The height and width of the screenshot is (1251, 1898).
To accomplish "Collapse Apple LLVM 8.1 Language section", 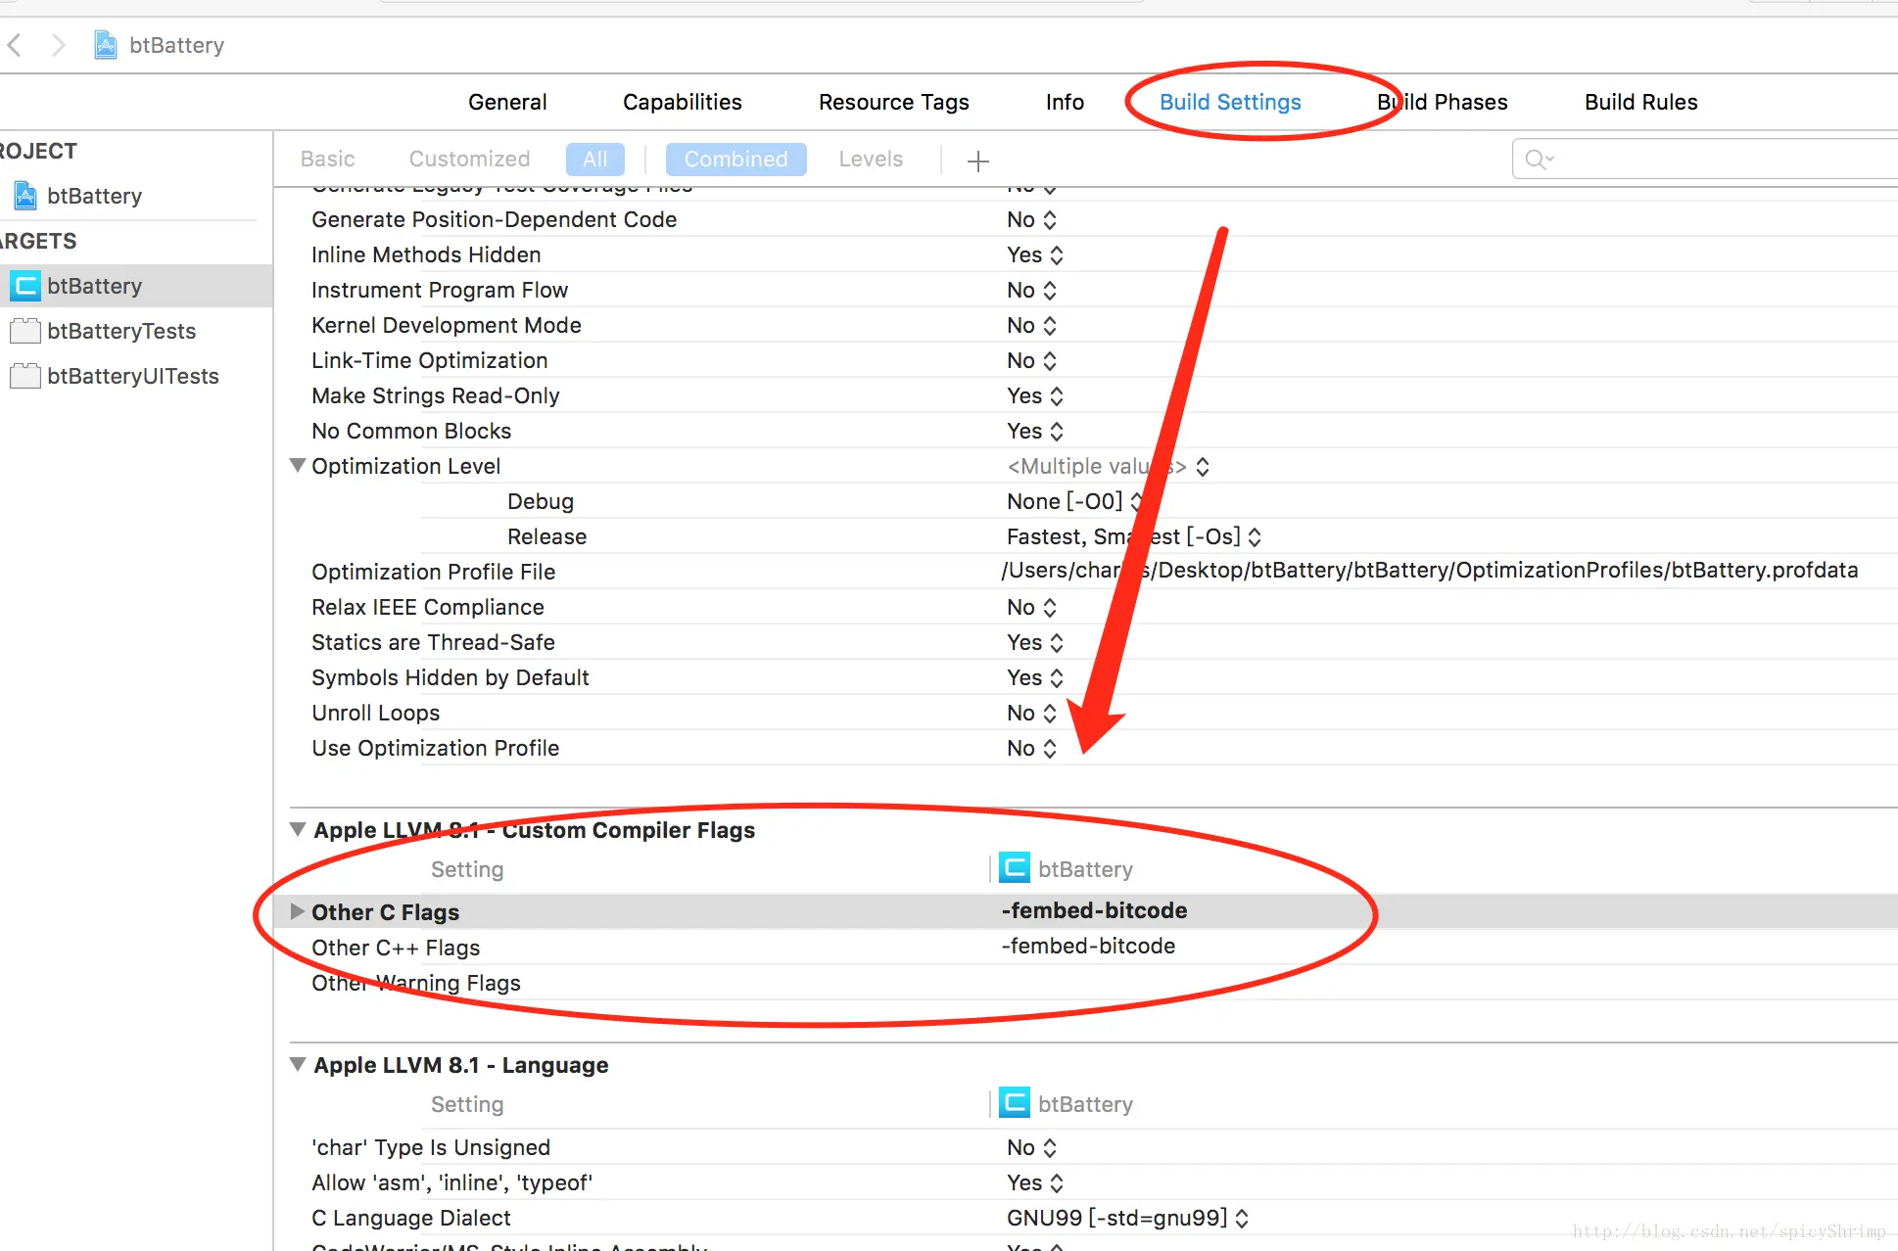I will pos(298,1065).
